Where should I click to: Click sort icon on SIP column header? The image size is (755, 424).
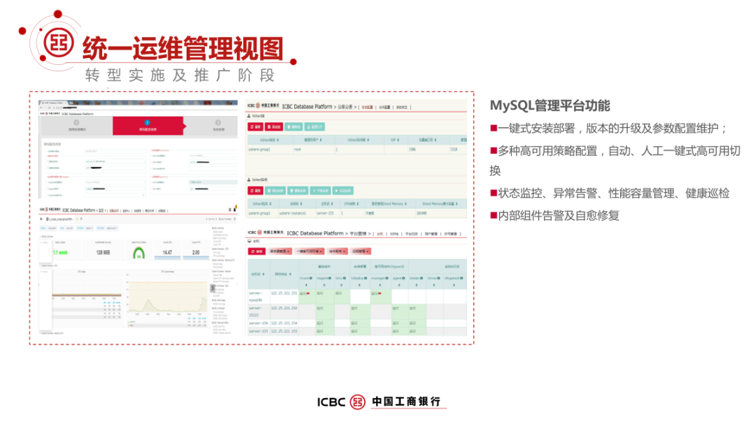coord(398,140)
